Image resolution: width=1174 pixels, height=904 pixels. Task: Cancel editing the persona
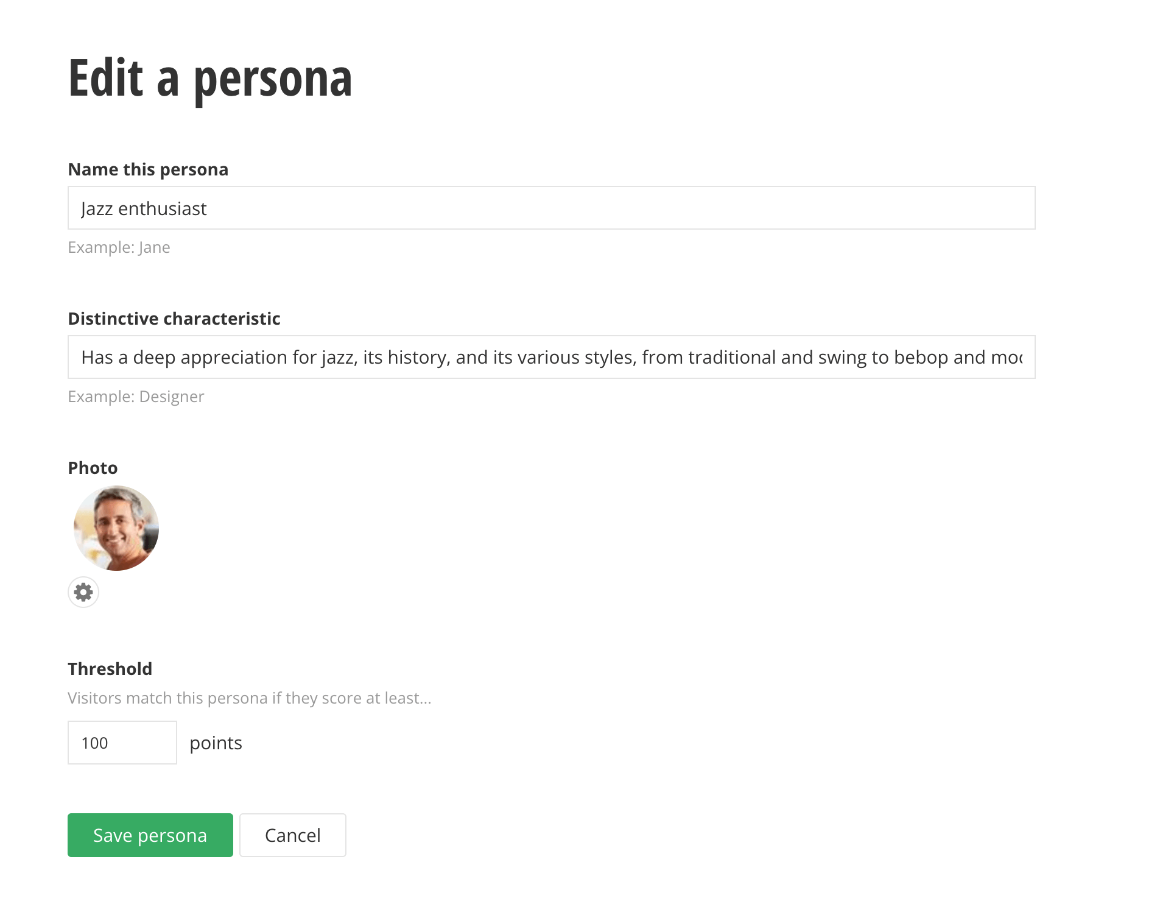pos(292,835)
